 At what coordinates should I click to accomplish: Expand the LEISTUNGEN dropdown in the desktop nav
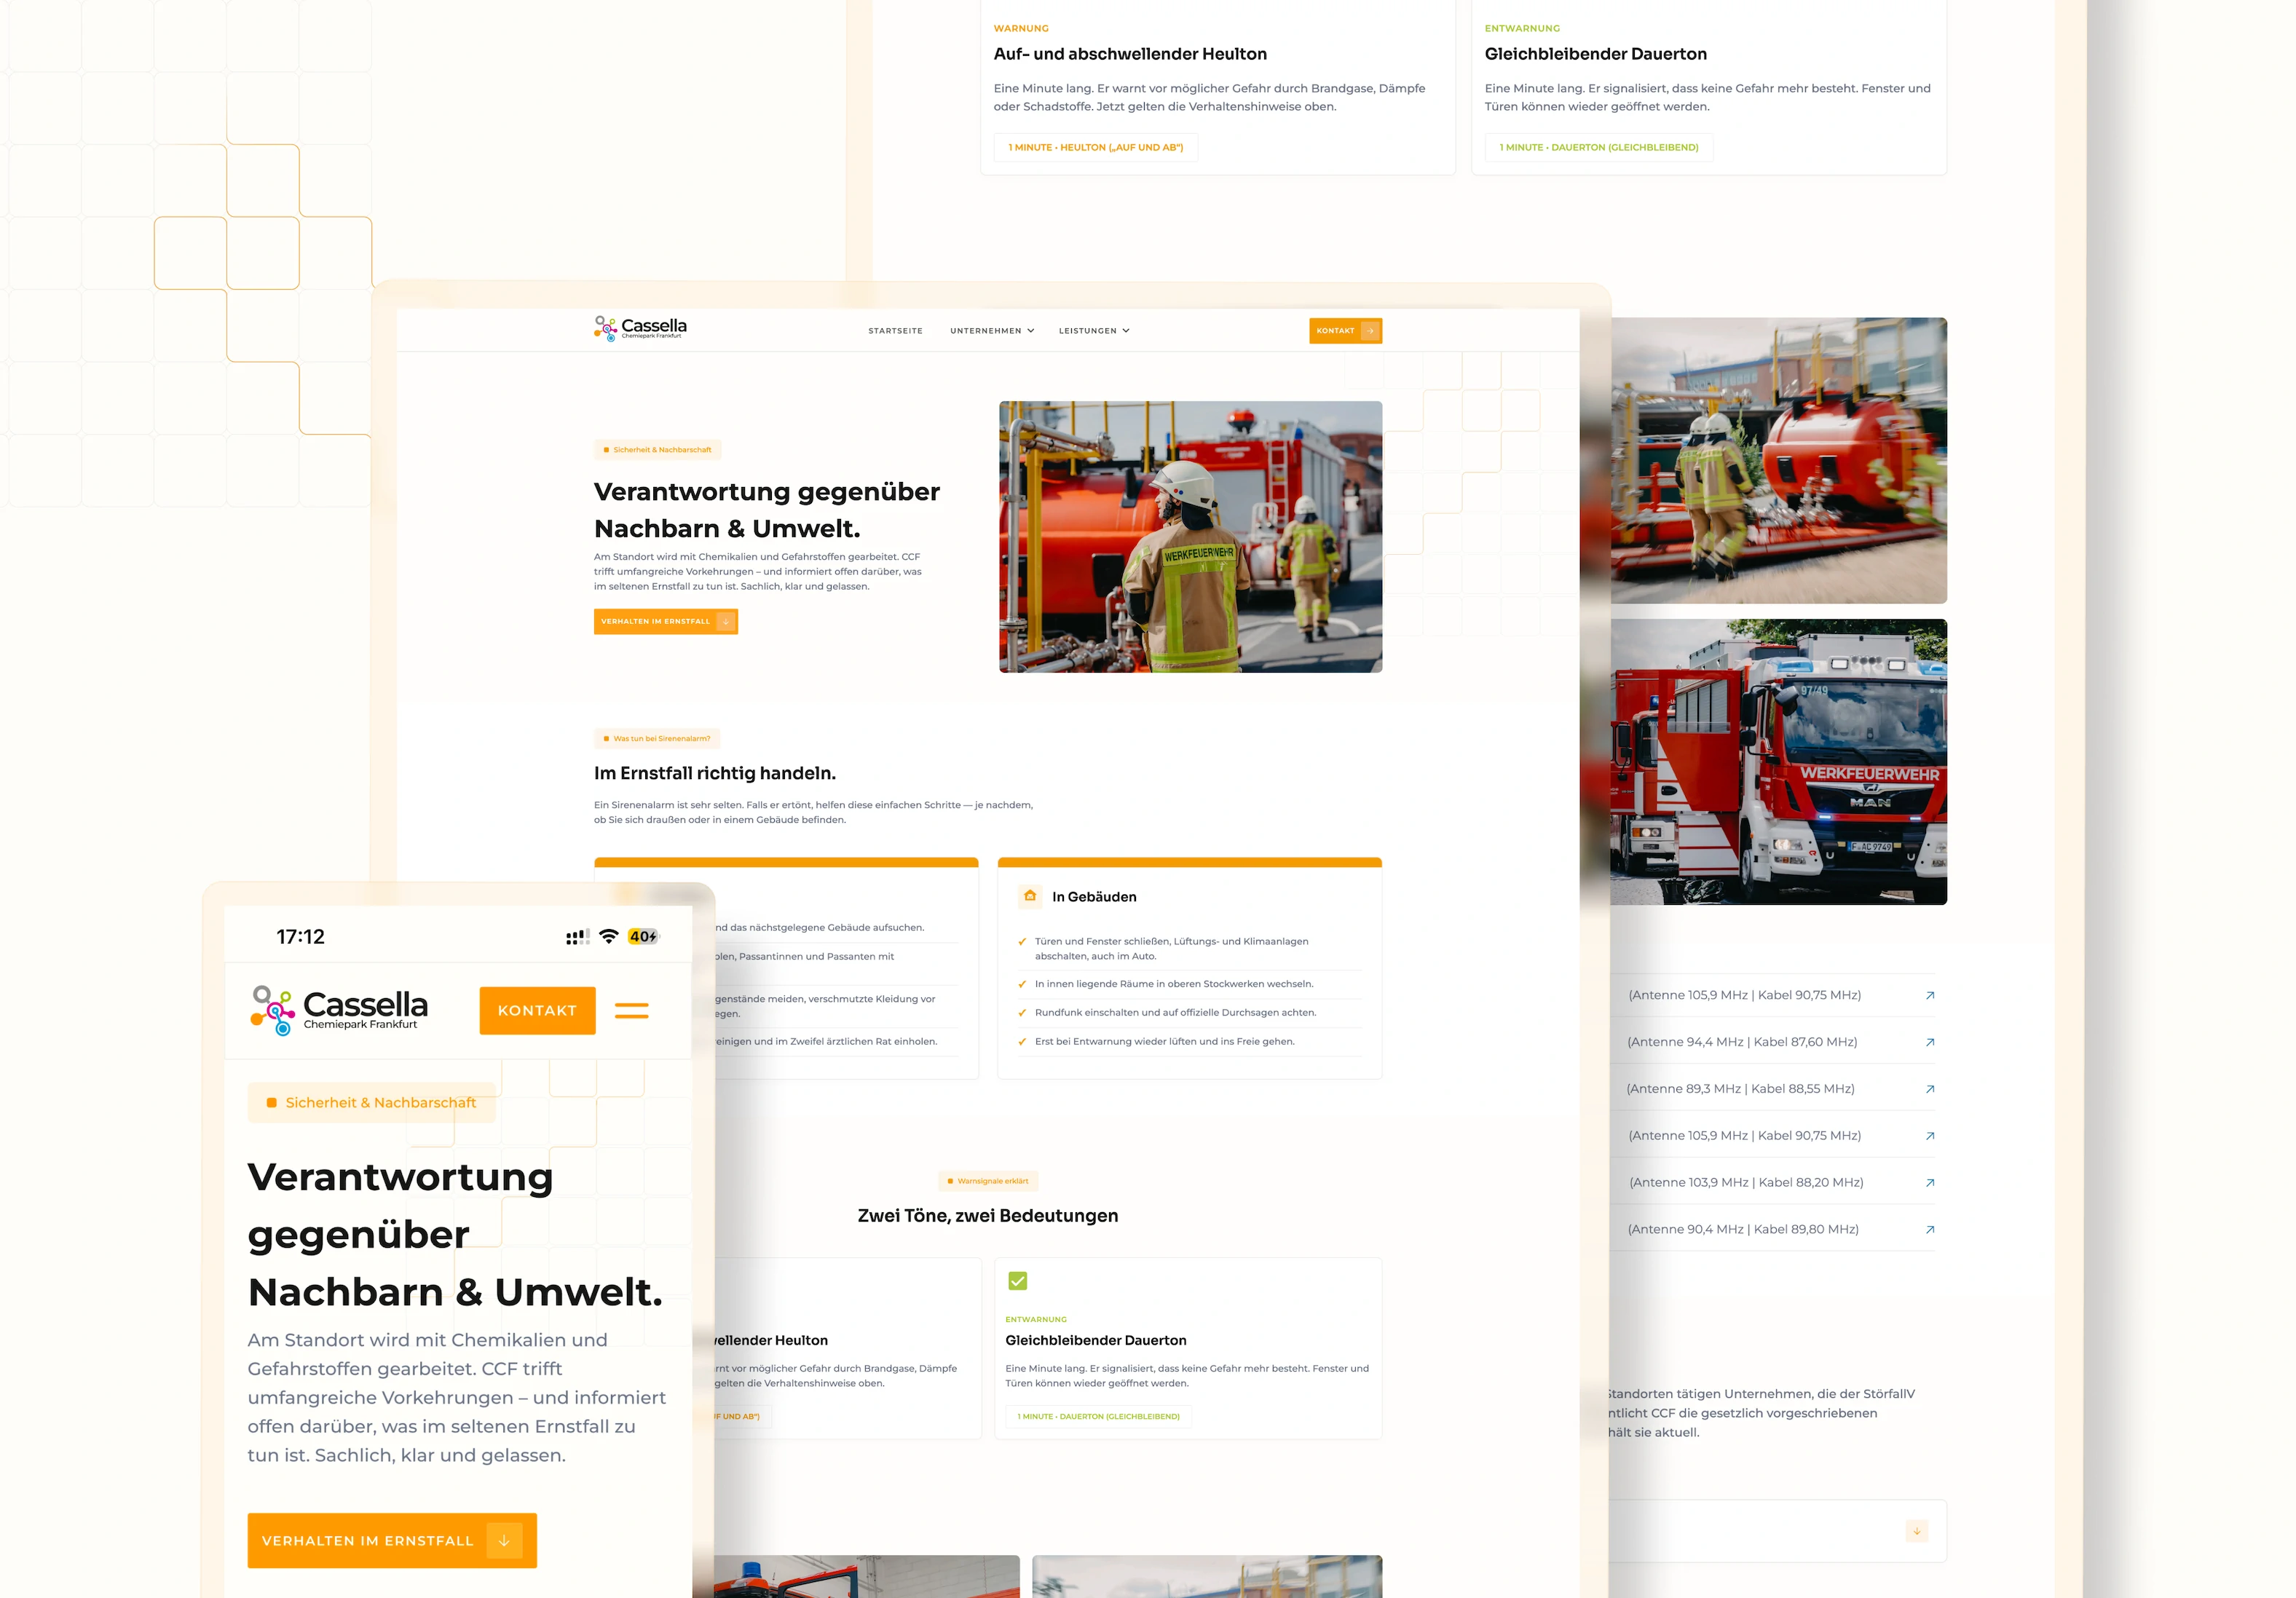(1094, 331)
